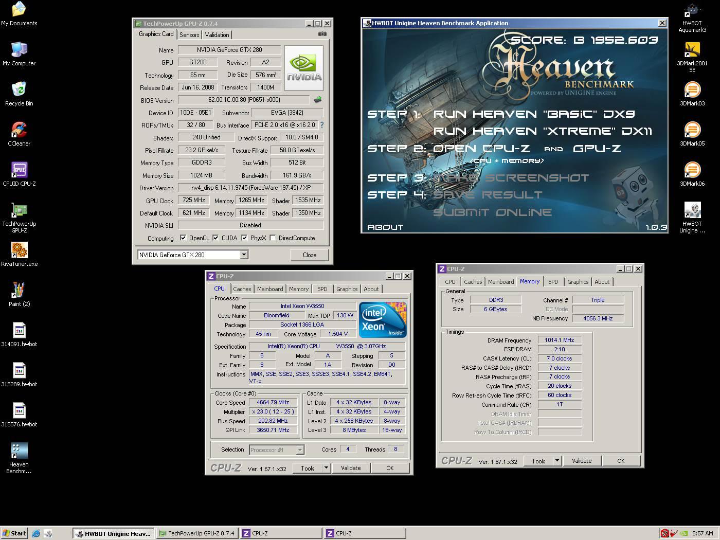Viewport: 720px width, 540px height.
Task: Select the 315576.hwbot file icon
Action: 19,415
